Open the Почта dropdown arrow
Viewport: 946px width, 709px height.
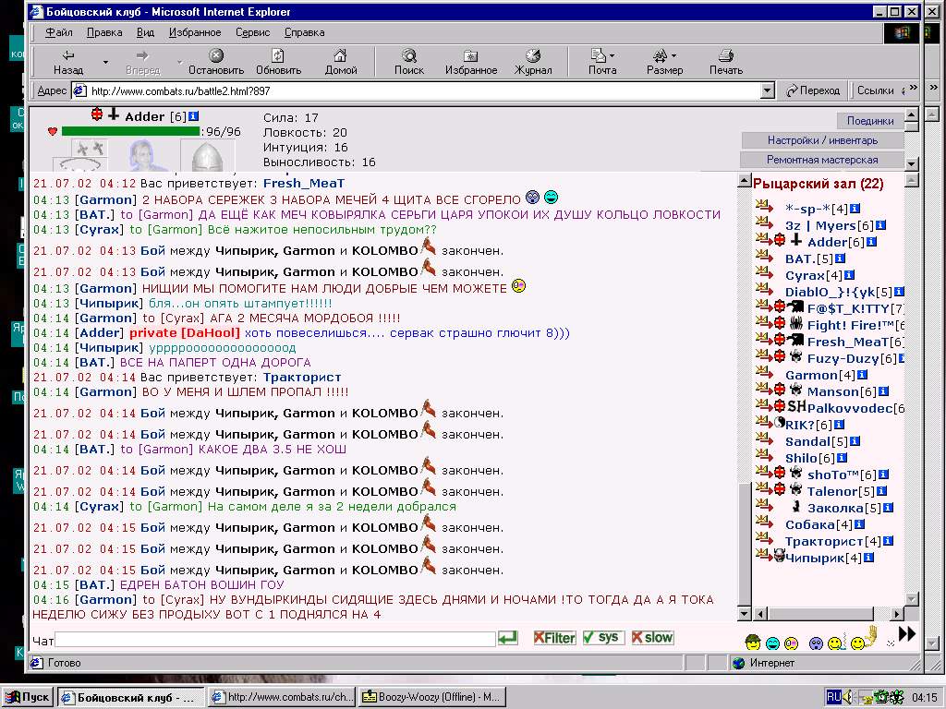click(x=612, y=55)
